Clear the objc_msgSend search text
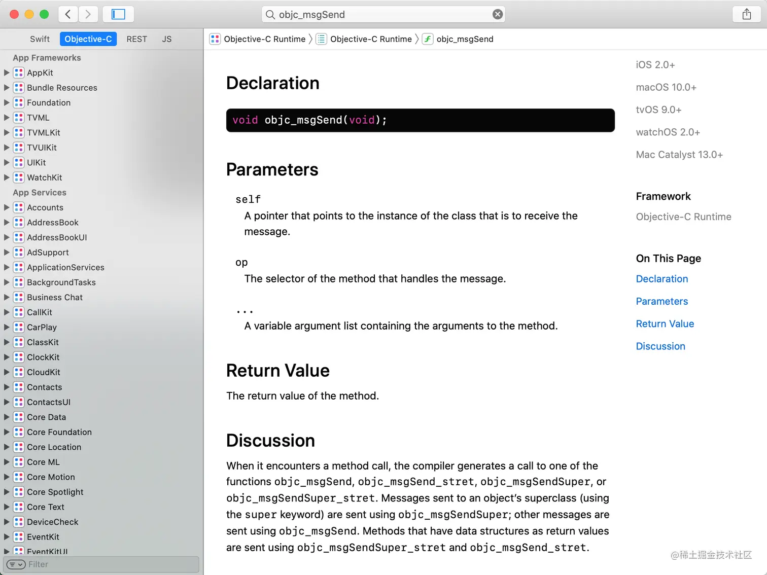This screenshot has width=767, height=575. 498,14
